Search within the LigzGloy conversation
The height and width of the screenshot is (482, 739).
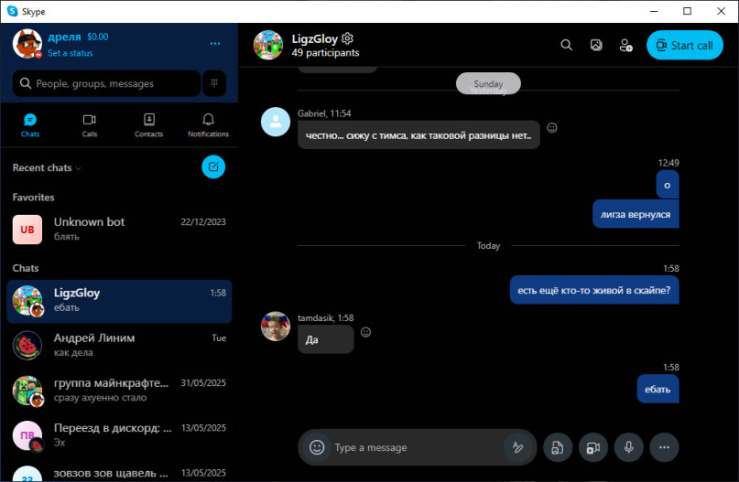point(567,45)
